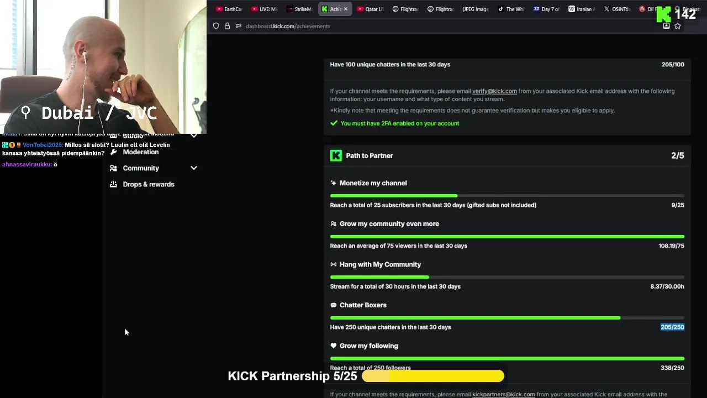Click the bookmark star icon in address bar
Viewport: 707px width, 398px height.
pyautogui.click(x=678, y=26)
